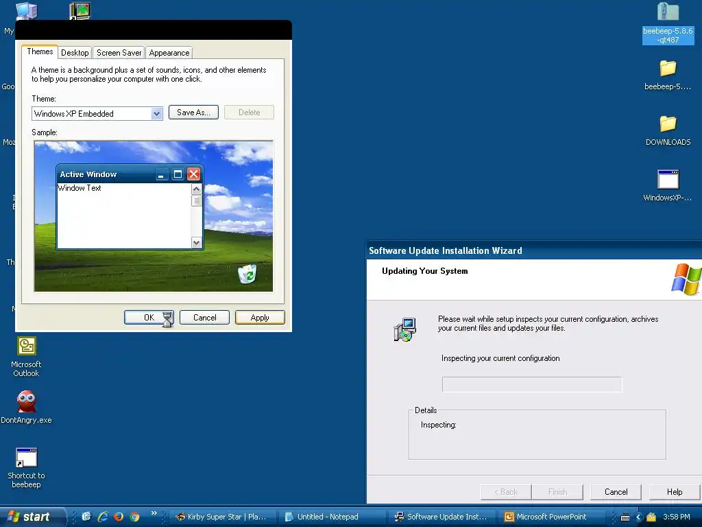Click the Software Update Installation Wizard title
The width and height of the screenshot is (702, 527).
point(446,250)
